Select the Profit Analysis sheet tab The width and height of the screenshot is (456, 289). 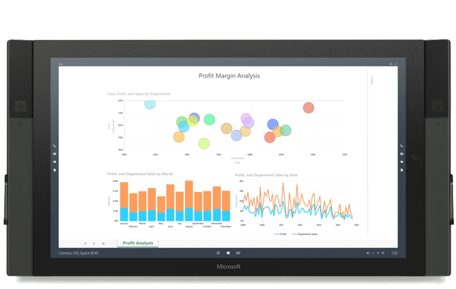point(138,243)
